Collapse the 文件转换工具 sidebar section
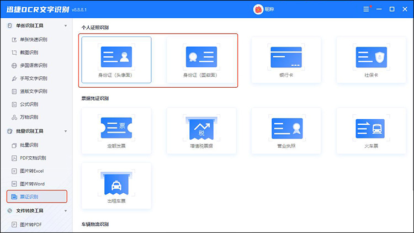414x233 pixels. tap(66, 211)
